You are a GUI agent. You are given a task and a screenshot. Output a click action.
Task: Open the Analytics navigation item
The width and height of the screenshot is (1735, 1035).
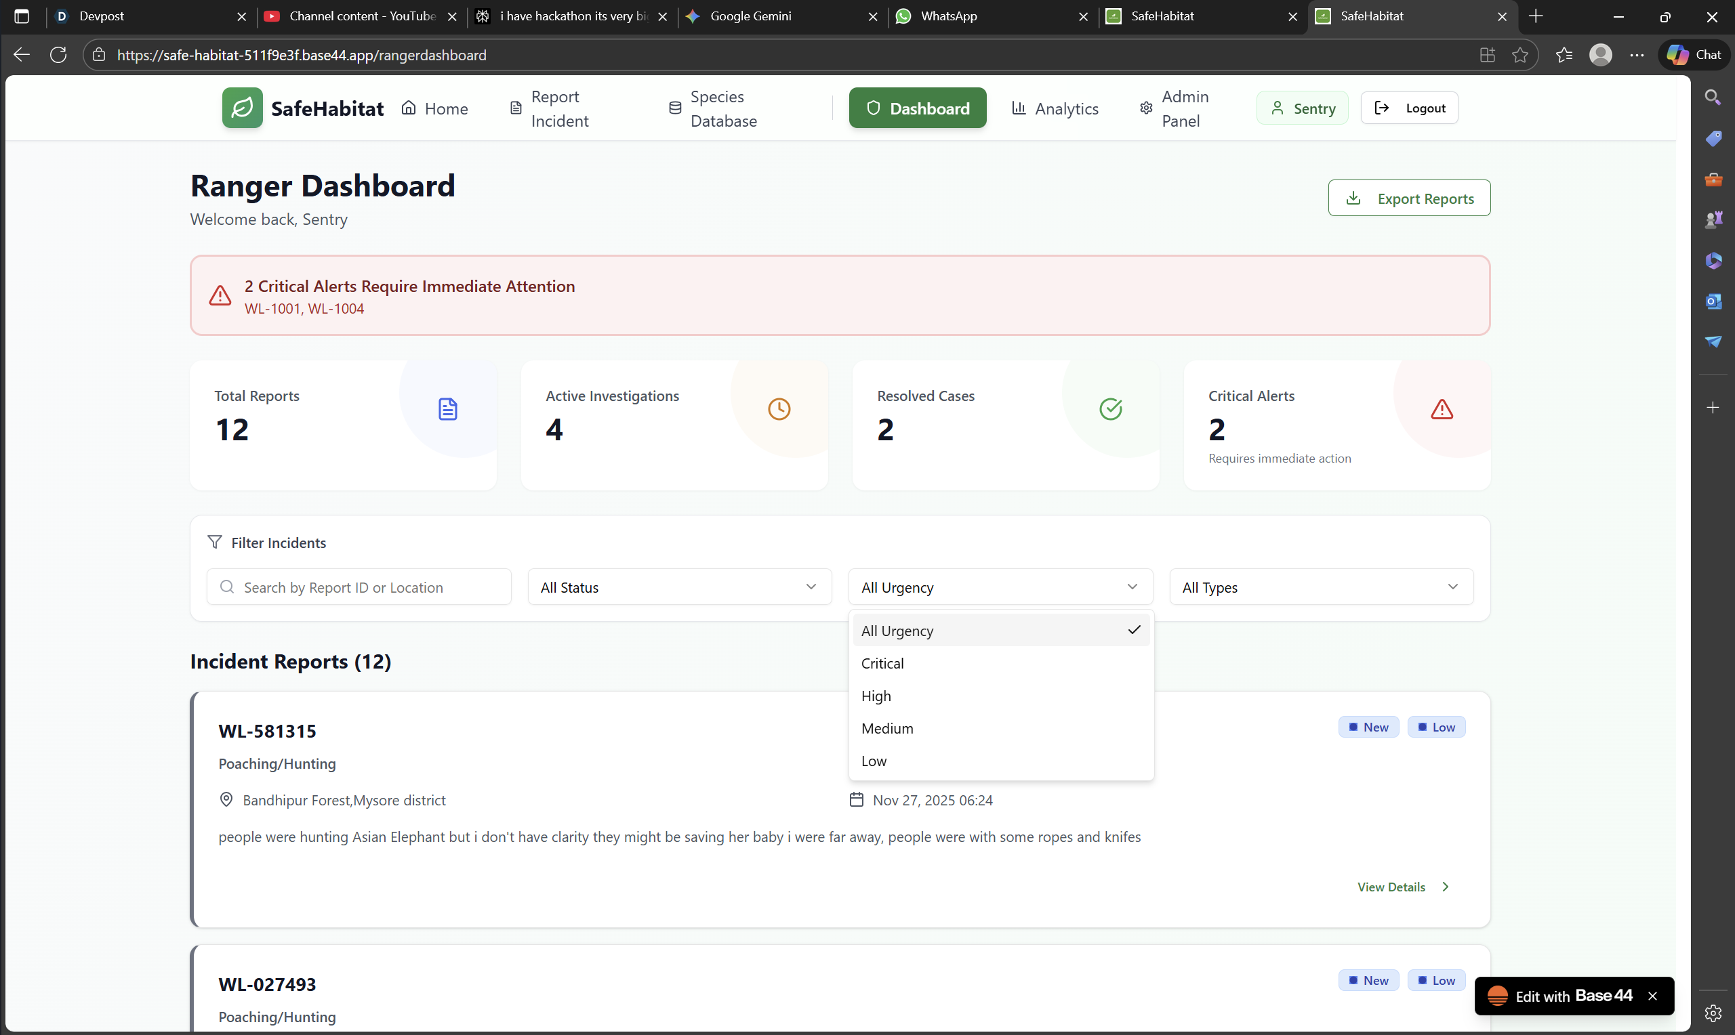(1055, 109)
